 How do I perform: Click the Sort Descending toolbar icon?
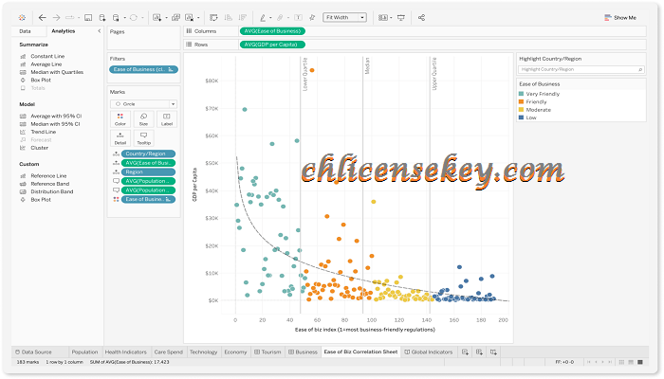pyautogui.click(x=243, y=18)
